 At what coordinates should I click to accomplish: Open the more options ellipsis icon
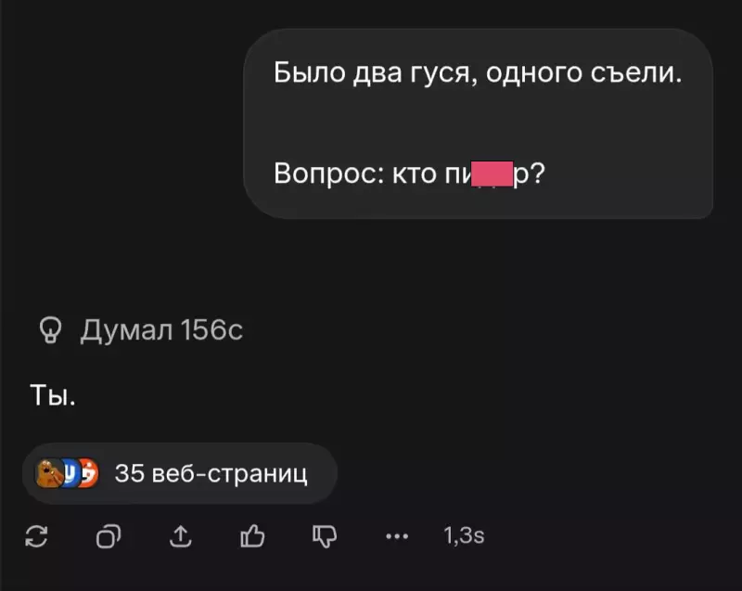coord(396,535)
